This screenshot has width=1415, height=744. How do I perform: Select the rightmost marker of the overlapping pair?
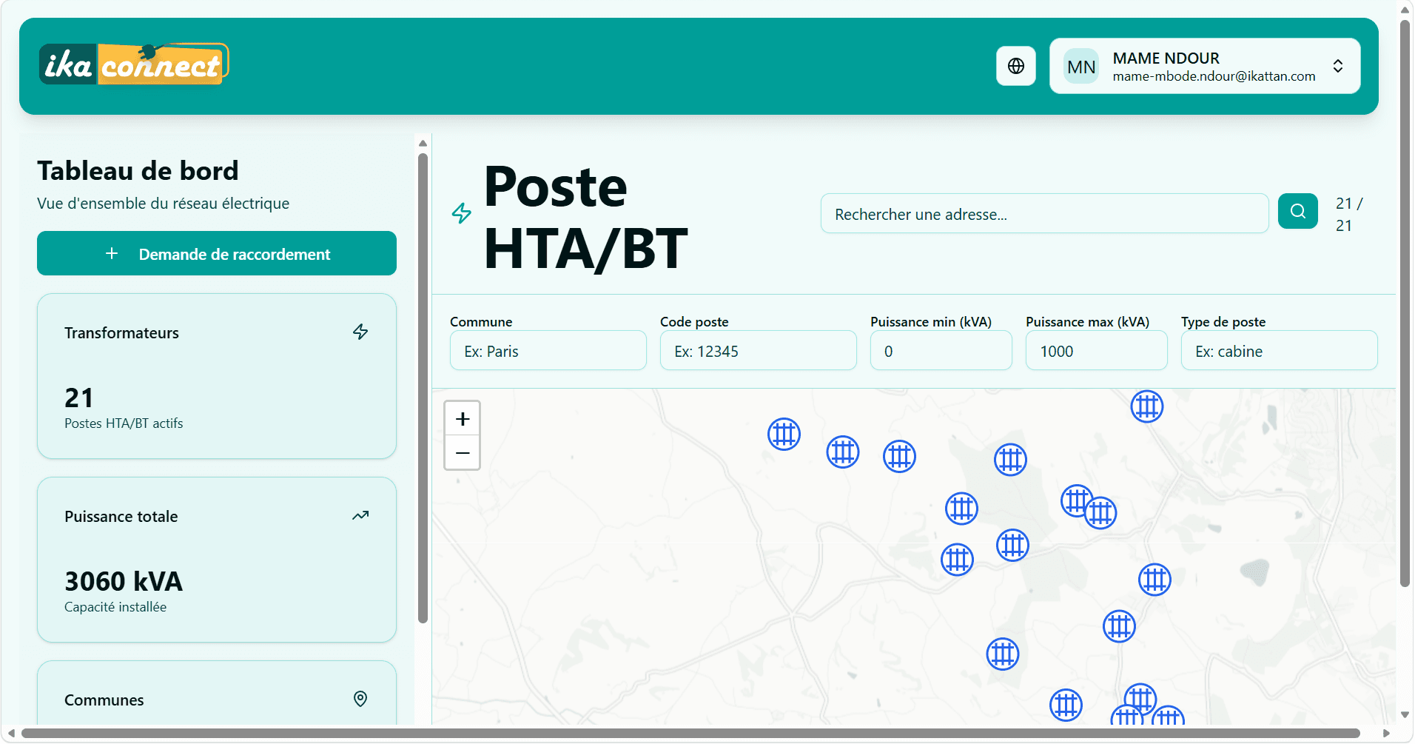pos(1101,512)
